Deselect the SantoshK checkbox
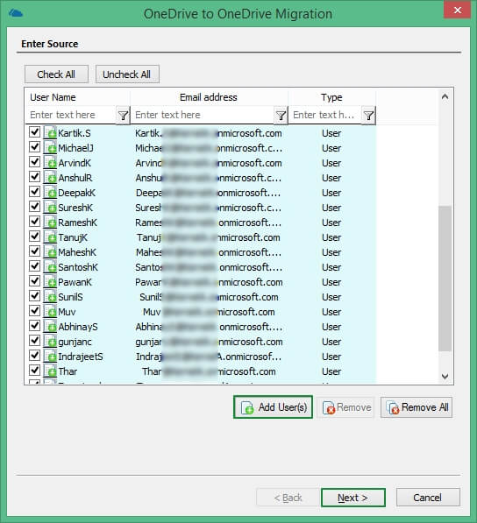Image resolution: width=477 pixels, height=523 pixels. click(x=34, y=266)
